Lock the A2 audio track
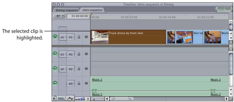This screenshot has width=234, height=102. click(79, 69)
